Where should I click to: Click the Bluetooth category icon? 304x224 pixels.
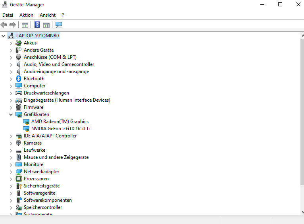pyautogui.click(x=18, y=79)
